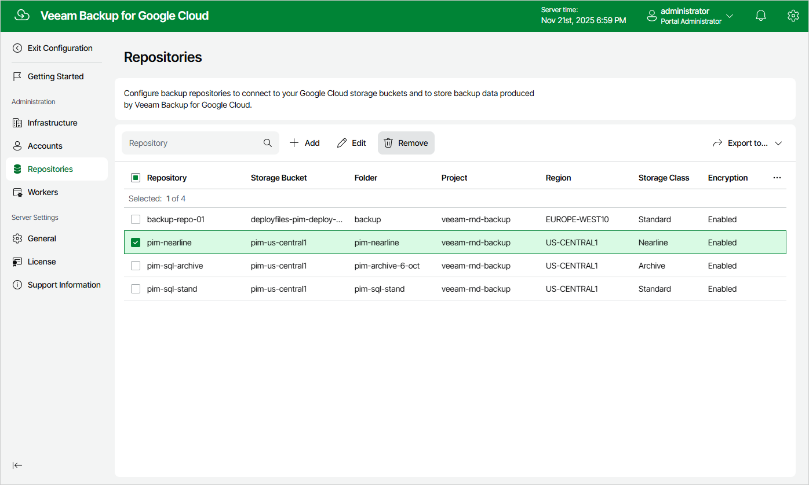Image resolution: width=809 pixels, height=485 pixels.
Task: Sort by Project column header
Action: (454, 178)
